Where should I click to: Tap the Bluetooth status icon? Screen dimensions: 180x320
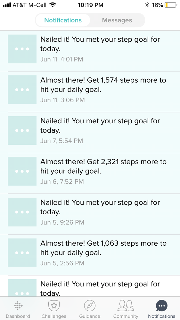click(147, 5)
